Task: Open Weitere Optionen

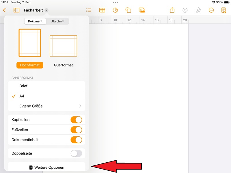Action: click(46, 167)
